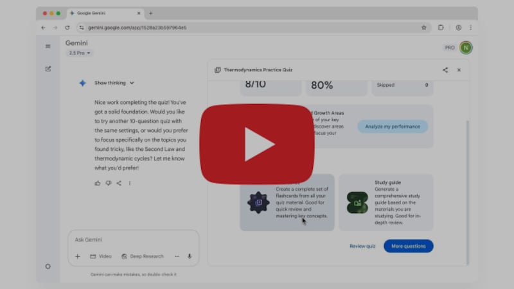Click the Gemini logo text
Image resolution: width=514 pixels, height=289 pixels.
(76, 43)
